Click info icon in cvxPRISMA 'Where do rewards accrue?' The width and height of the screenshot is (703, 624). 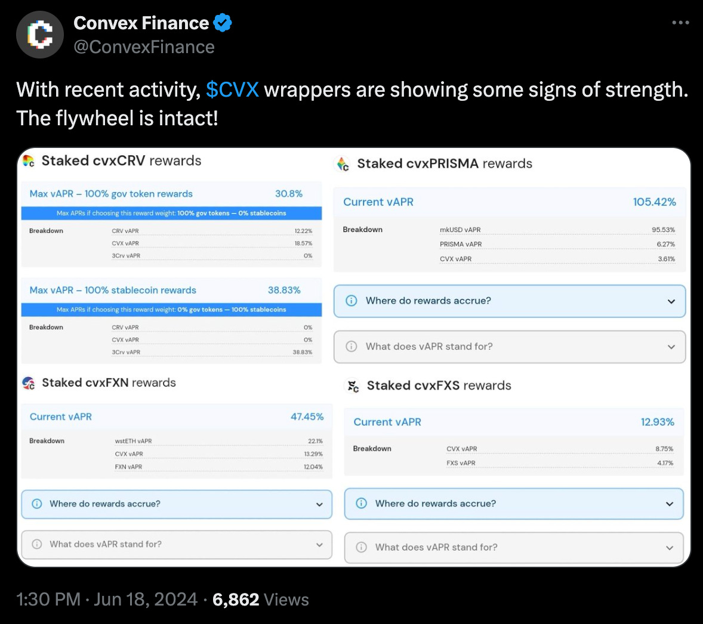pyautogui.click(x=351, y=301)
